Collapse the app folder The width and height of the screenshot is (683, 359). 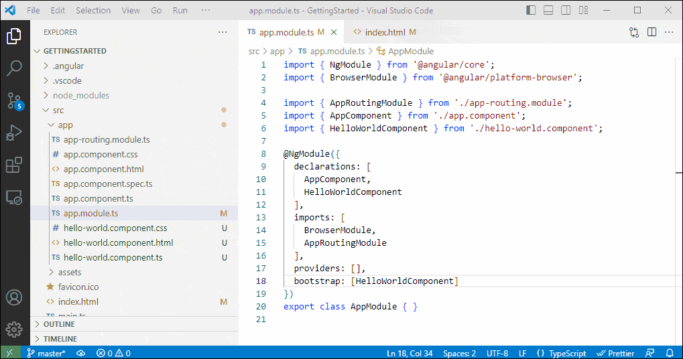click(x=65, y=125)
